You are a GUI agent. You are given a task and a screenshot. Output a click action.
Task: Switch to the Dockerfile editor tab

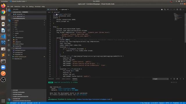[x=52, y=10]
